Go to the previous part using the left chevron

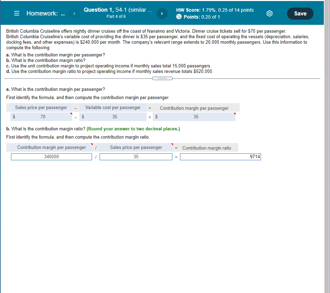pos(74,13)
